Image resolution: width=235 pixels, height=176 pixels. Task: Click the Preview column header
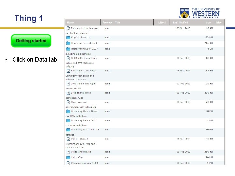(107, 22)
